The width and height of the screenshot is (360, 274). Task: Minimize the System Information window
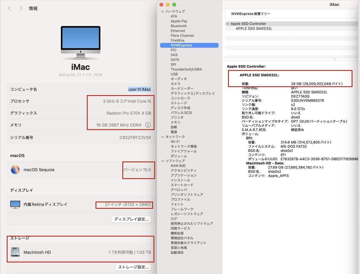[x=168, y=5]
